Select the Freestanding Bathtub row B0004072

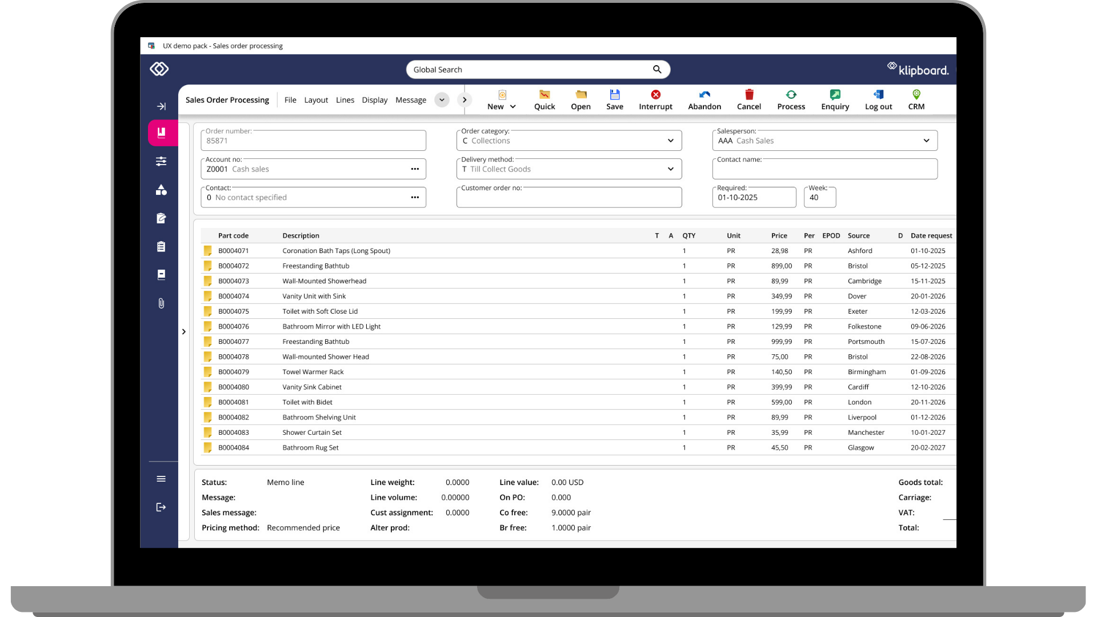point(315,266)
